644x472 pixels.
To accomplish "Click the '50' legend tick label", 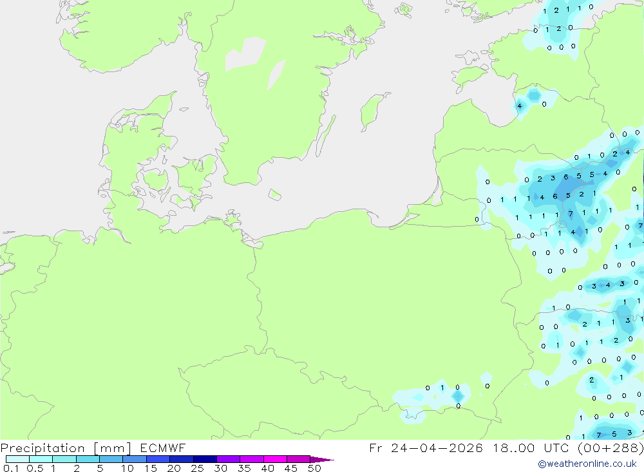I will (314, 468).
